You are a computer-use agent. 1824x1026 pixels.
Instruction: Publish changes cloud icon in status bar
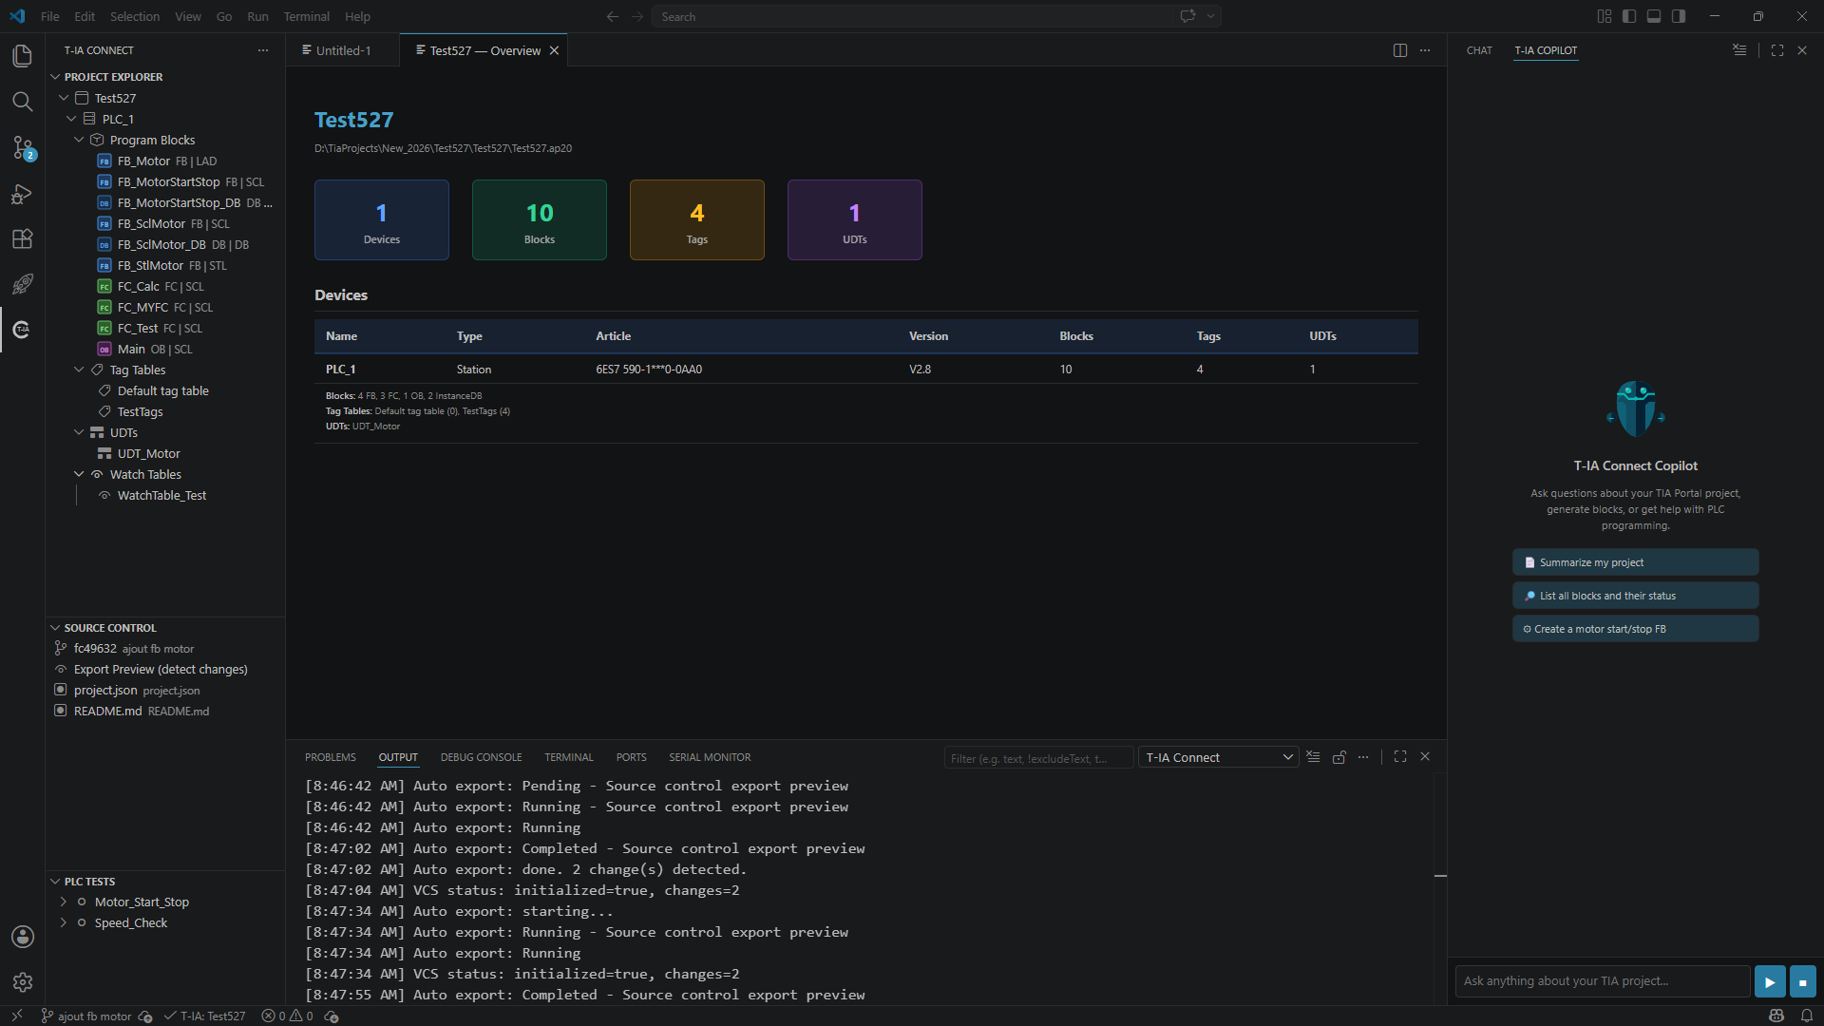tap(145, 1016)
